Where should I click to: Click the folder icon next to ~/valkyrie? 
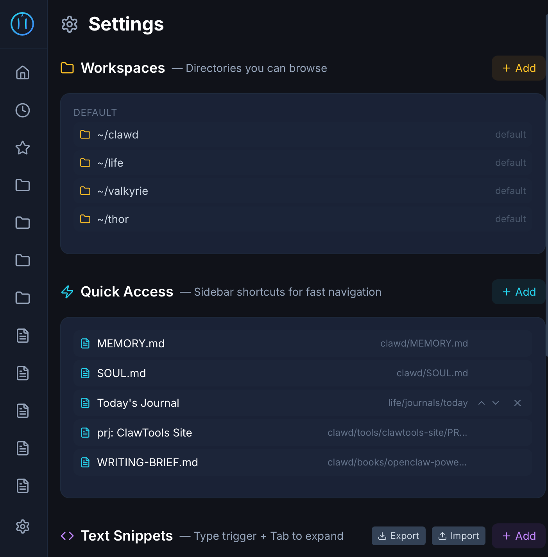[85, 190]
